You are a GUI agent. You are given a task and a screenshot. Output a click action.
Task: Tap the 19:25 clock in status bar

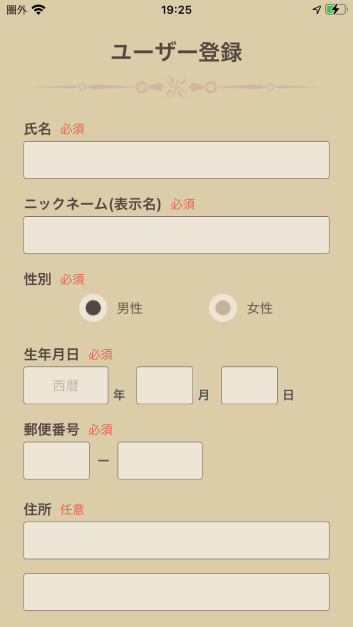[x=177, y=10]
